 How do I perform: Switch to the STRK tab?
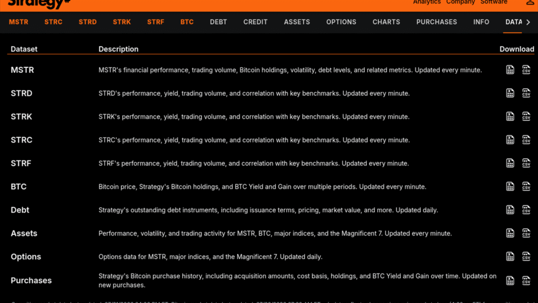(x=122, y=22)
